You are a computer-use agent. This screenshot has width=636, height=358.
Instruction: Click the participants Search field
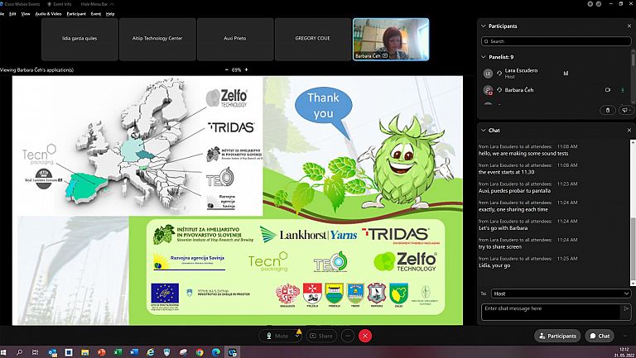click(x=556, y=41)
